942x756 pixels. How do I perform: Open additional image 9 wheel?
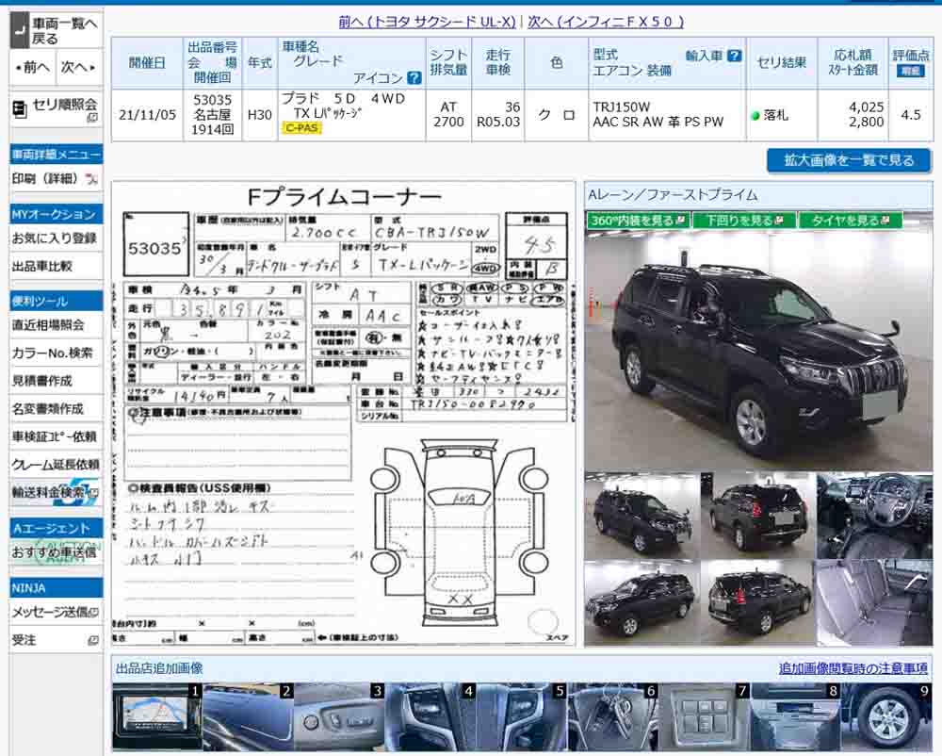(886, 717)
